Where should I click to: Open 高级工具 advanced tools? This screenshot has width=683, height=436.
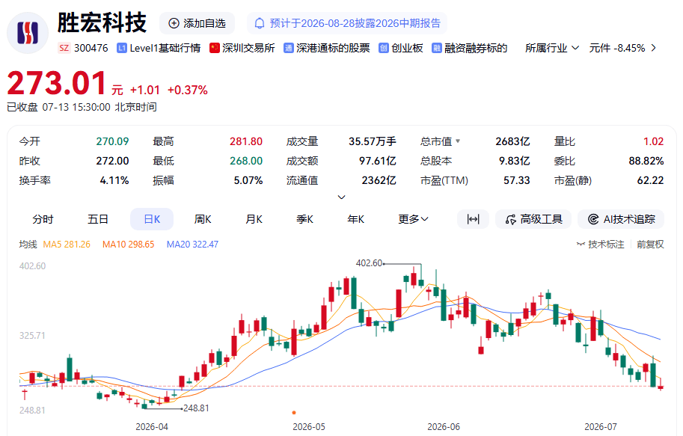click(x=533, y=219)
